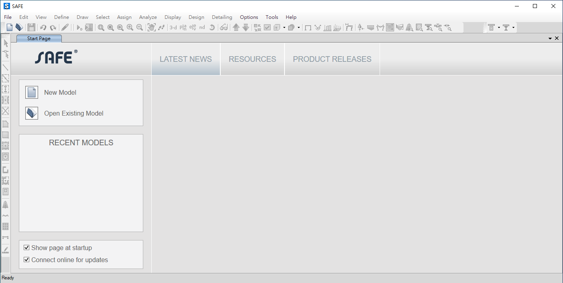Image resolution: width=563 pixels, height=283 pixels.
Task: Open the File menu
Action: click(x=8, y=17)
